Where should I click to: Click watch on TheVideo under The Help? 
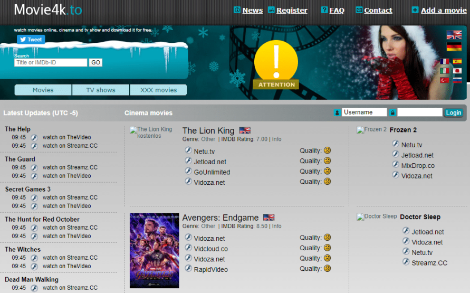click(x=66, y=137)
